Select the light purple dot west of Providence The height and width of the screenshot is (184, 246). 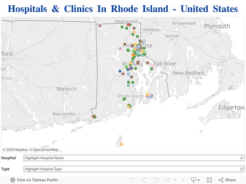(120, 49)
